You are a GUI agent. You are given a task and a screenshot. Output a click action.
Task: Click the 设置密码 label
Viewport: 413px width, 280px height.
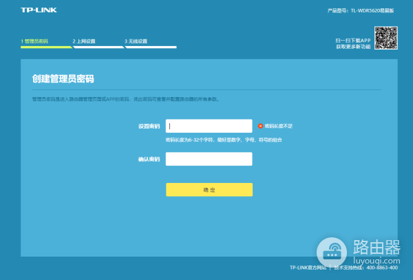[149, 127]
